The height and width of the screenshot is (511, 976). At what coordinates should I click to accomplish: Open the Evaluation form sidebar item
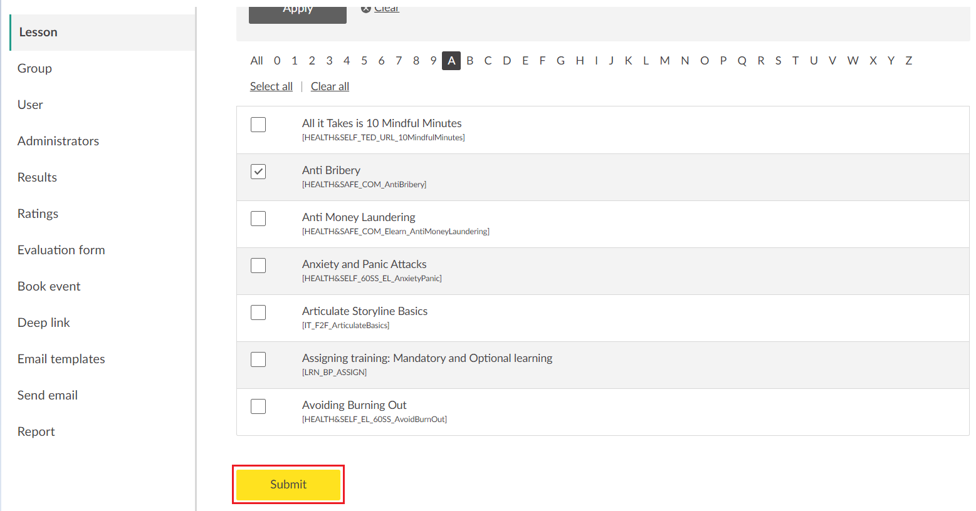point(61,250)
